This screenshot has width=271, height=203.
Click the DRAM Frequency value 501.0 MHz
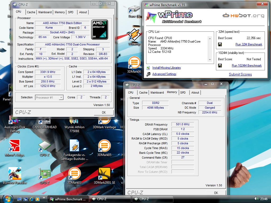pos(183,124)
